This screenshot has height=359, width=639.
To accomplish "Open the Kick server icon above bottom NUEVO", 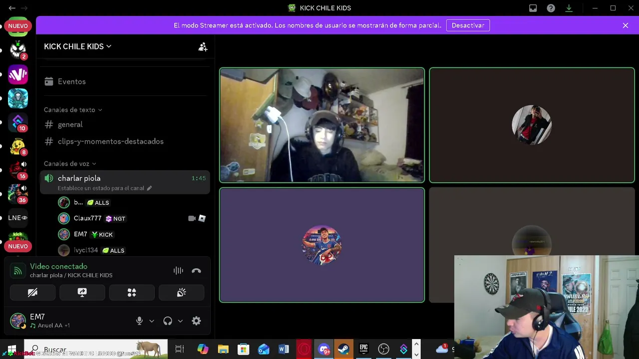I will click(18, 235).
